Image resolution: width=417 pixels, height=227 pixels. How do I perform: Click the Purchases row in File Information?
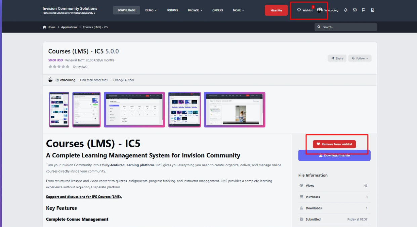pos(334,197)
